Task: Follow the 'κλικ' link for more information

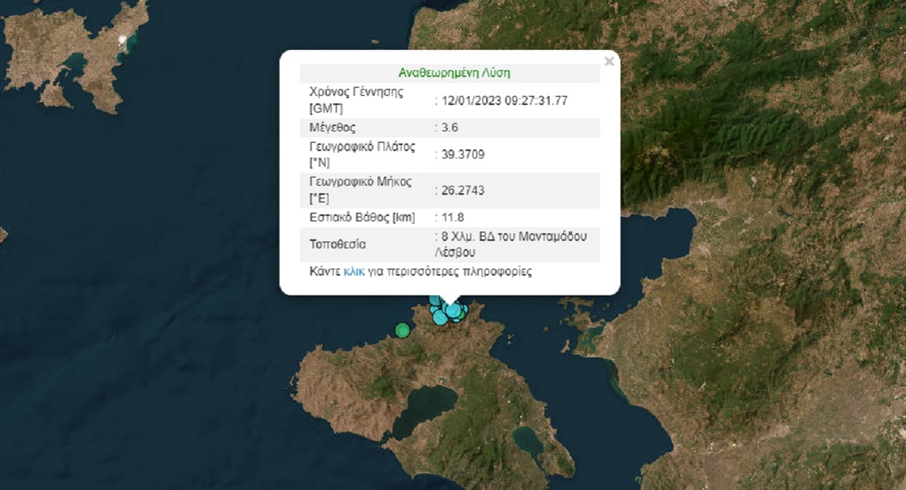Action: tap(354, 271)
